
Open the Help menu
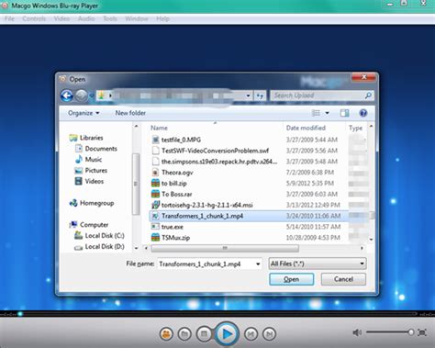(x=162, y=18)
